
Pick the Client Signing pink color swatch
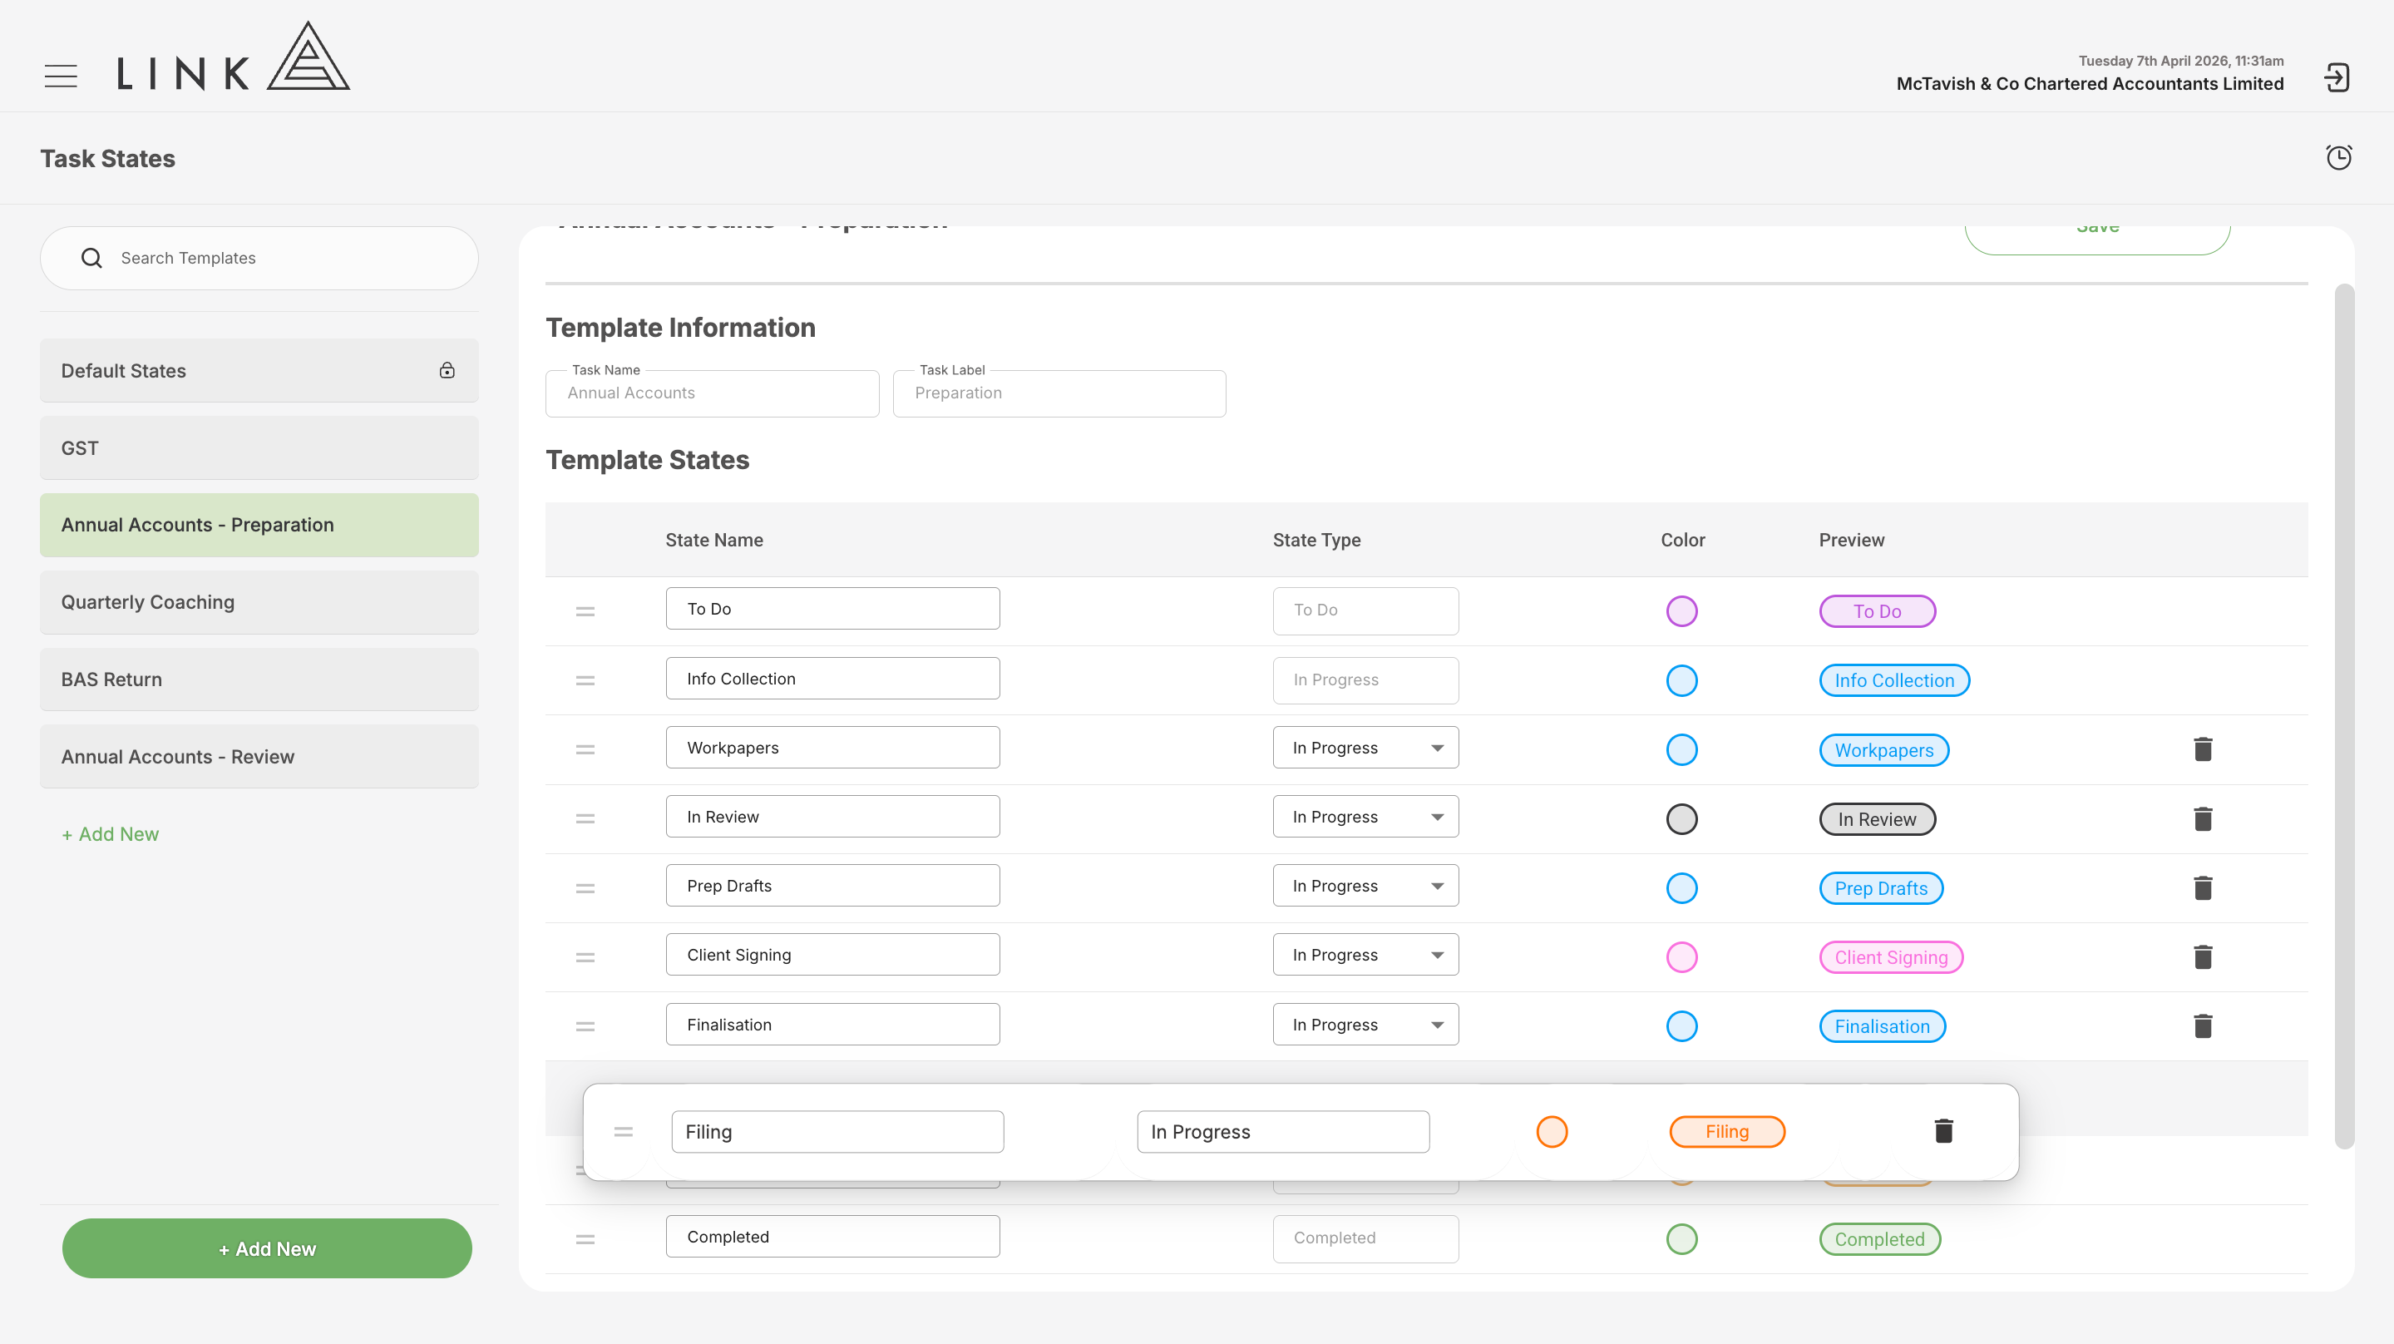(1681, 957)
